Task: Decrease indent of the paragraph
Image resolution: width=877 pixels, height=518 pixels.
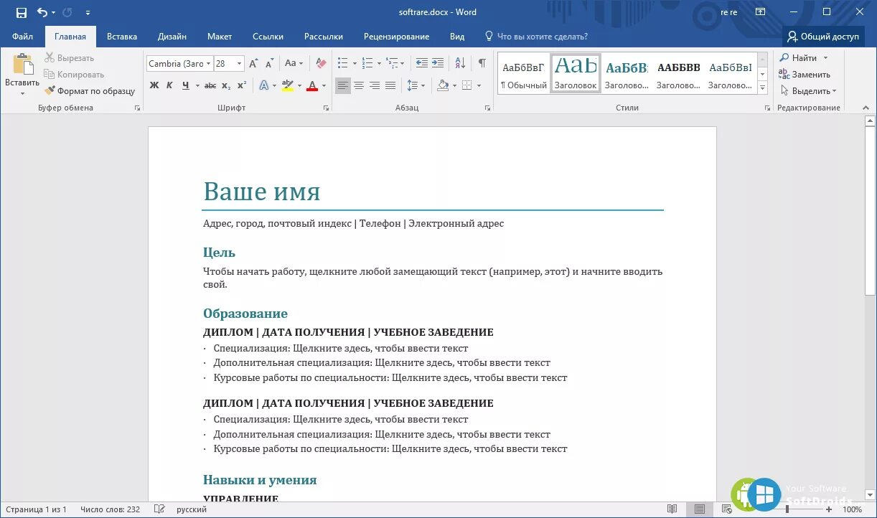Action: (421, 63)
